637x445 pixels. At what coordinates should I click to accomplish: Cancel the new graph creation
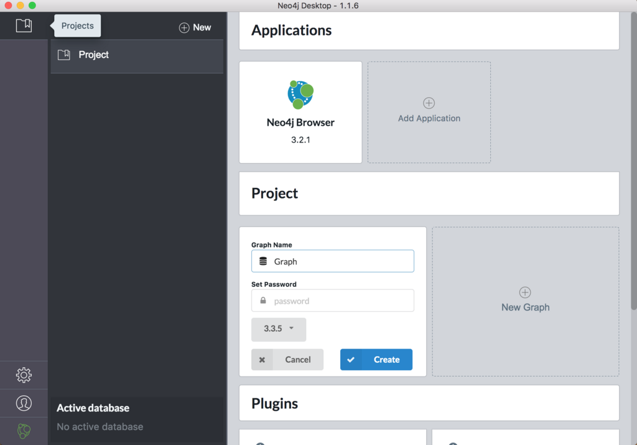[287, 359]
